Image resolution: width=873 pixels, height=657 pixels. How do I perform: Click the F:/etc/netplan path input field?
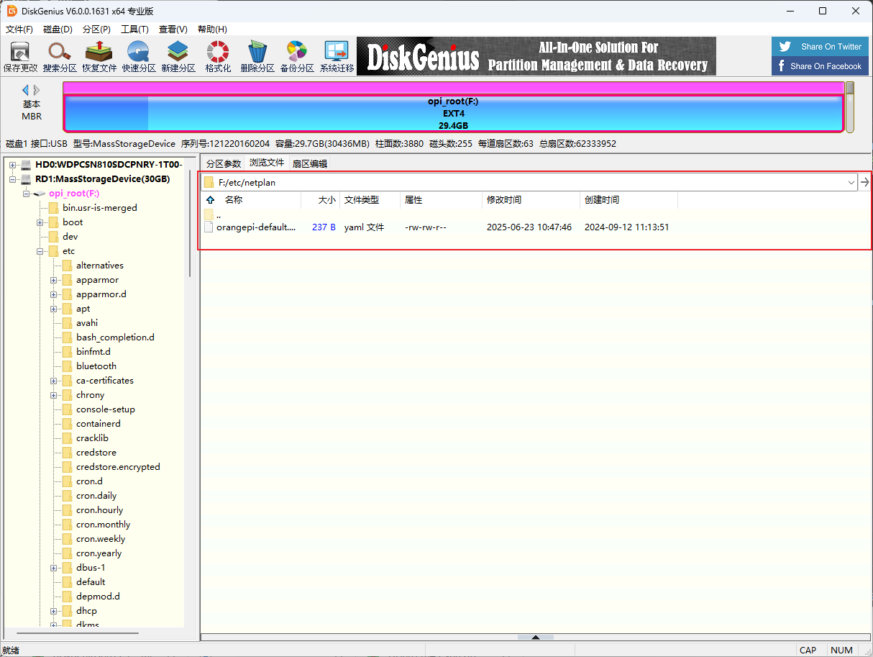529,183
